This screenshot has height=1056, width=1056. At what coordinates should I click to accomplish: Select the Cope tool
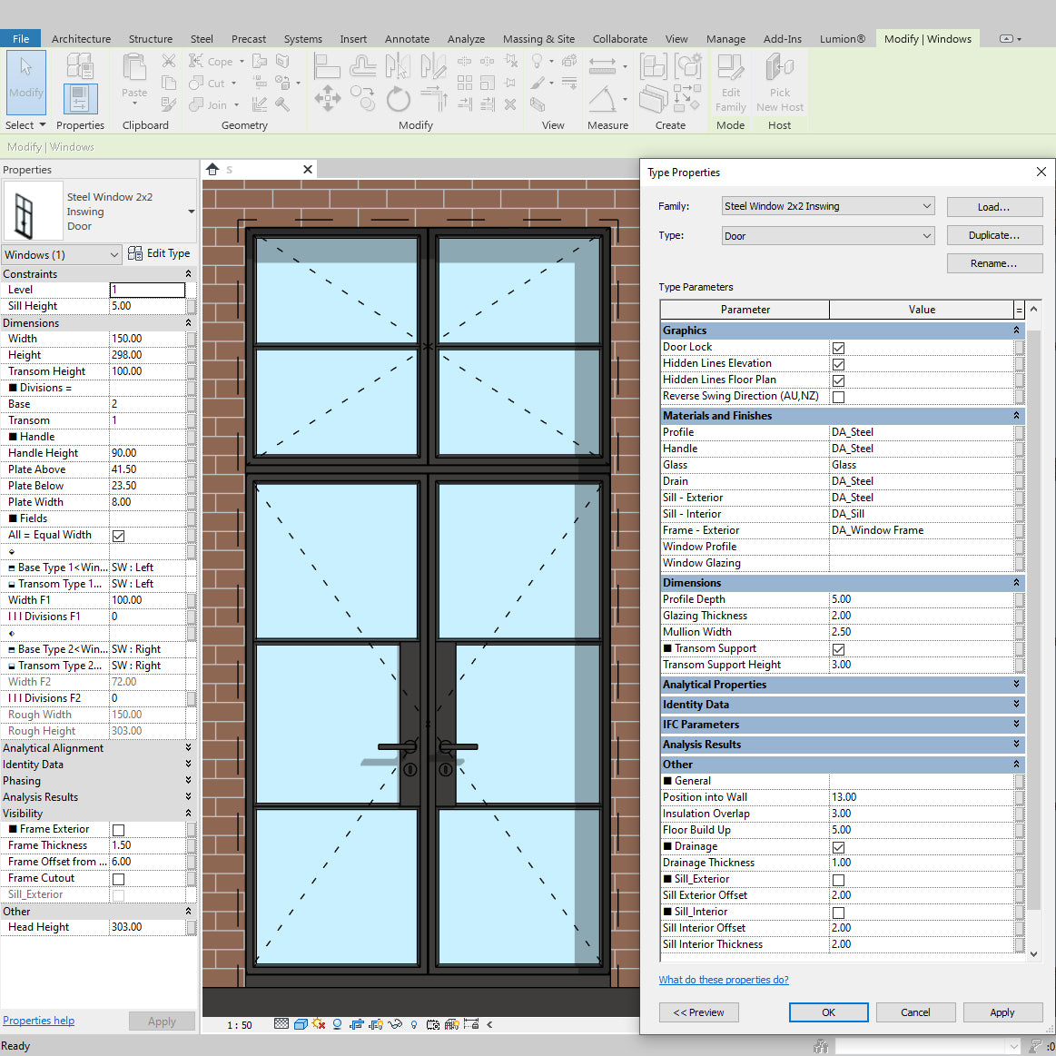point(215,61)
